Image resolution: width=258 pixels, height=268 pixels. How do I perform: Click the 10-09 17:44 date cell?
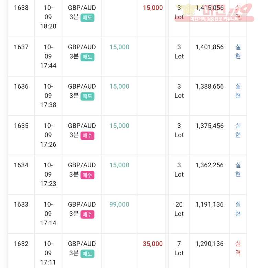coord(48,56)
